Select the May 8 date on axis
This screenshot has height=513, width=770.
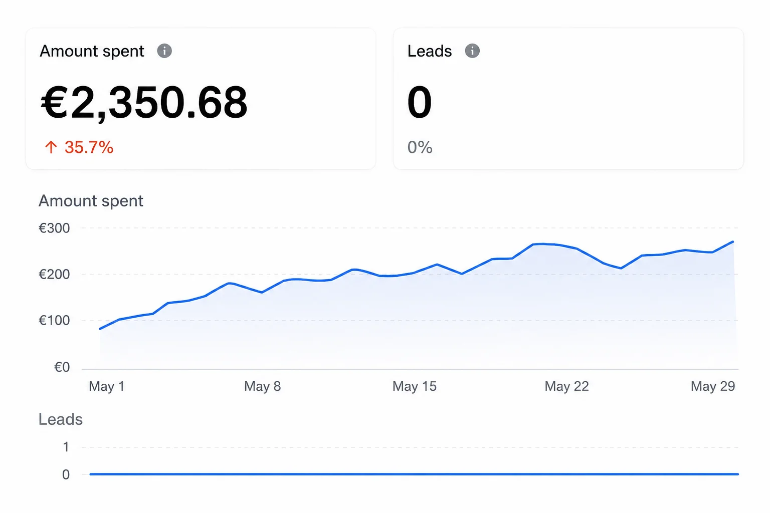[x=262, y=386]
